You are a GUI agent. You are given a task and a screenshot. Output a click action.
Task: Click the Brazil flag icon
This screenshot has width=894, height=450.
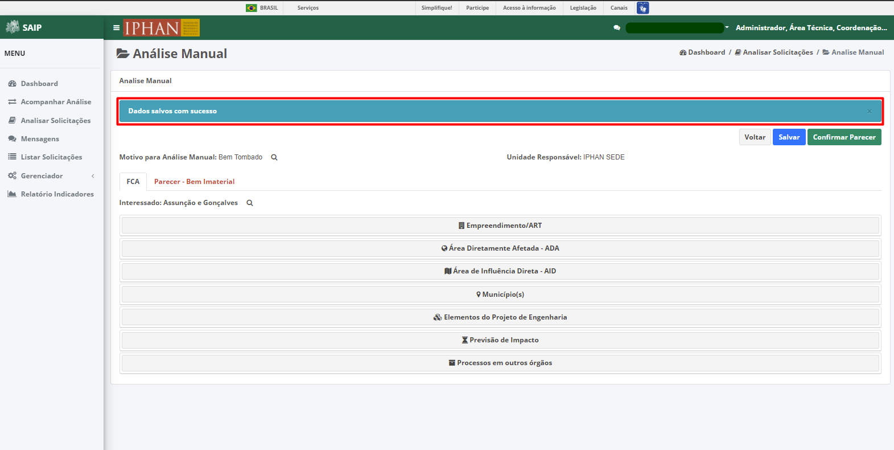click(251, 8)
